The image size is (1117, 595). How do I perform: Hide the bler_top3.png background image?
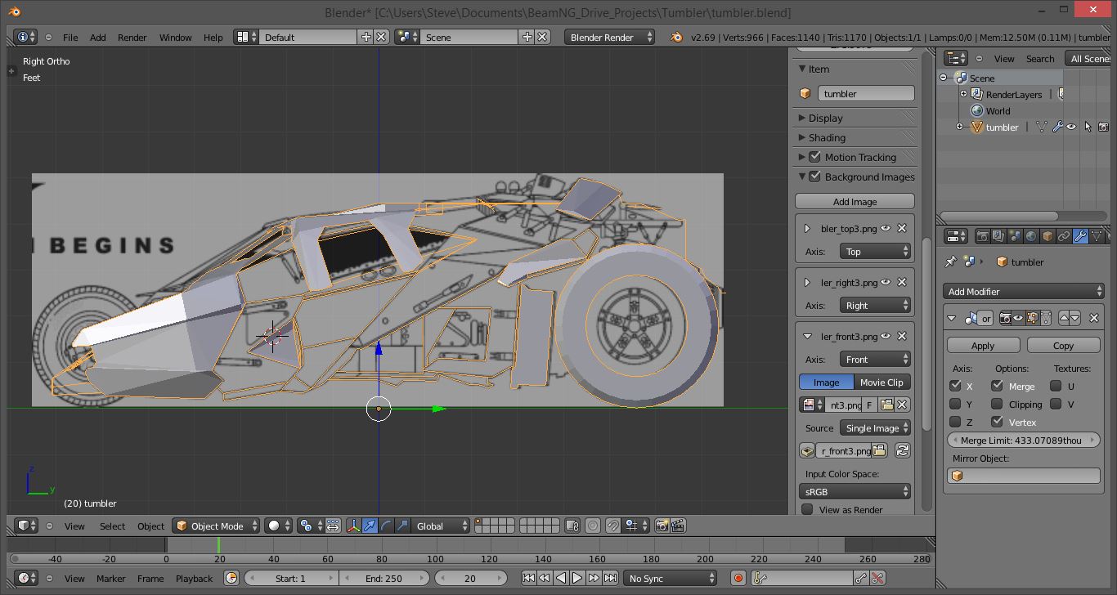click(886, 228)
